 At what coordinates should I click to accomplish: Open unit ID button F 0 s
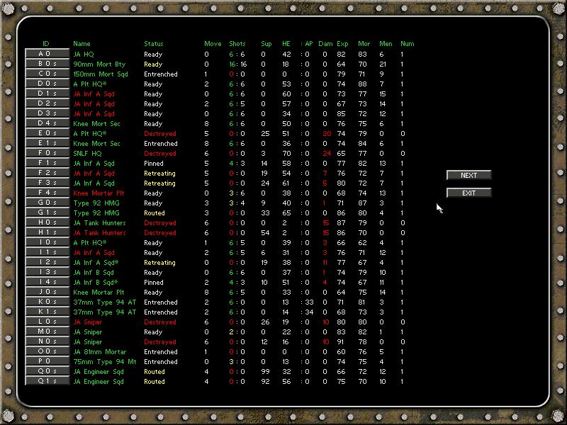(47, 153)
